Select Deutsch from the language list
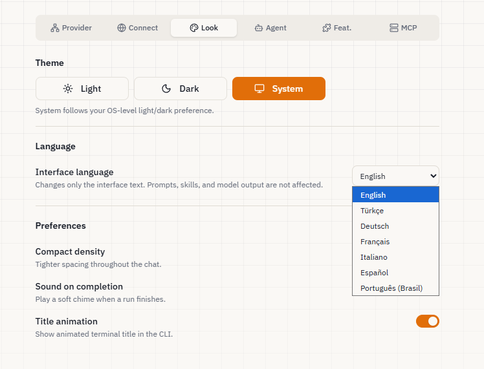 (396, 226)
